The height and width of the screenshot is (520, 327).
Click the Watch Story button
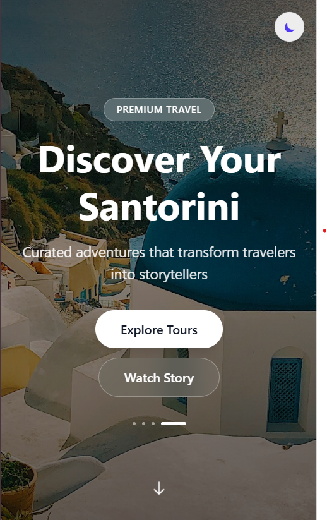coord(159,377)
